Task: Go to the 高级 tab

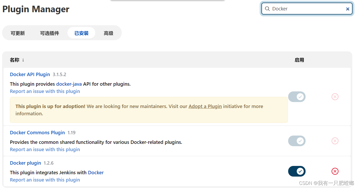Action: coord(109,33)
